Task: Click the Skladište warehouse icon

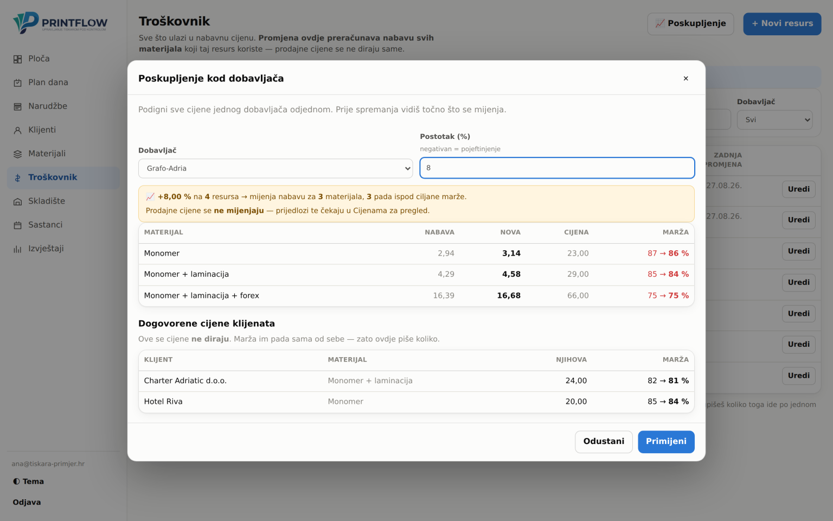Action: (18, 201)
